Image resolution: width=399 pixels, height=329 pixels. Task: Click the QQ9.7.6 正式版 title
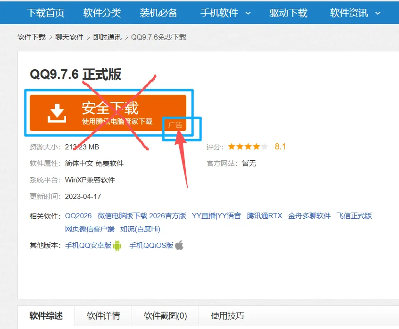coord(75,74)
